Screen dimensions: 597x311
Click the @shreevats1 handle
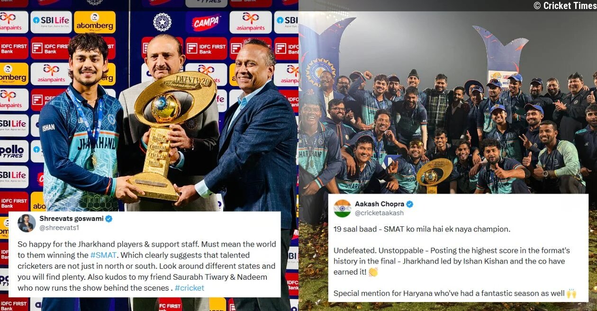click(59, 228)
